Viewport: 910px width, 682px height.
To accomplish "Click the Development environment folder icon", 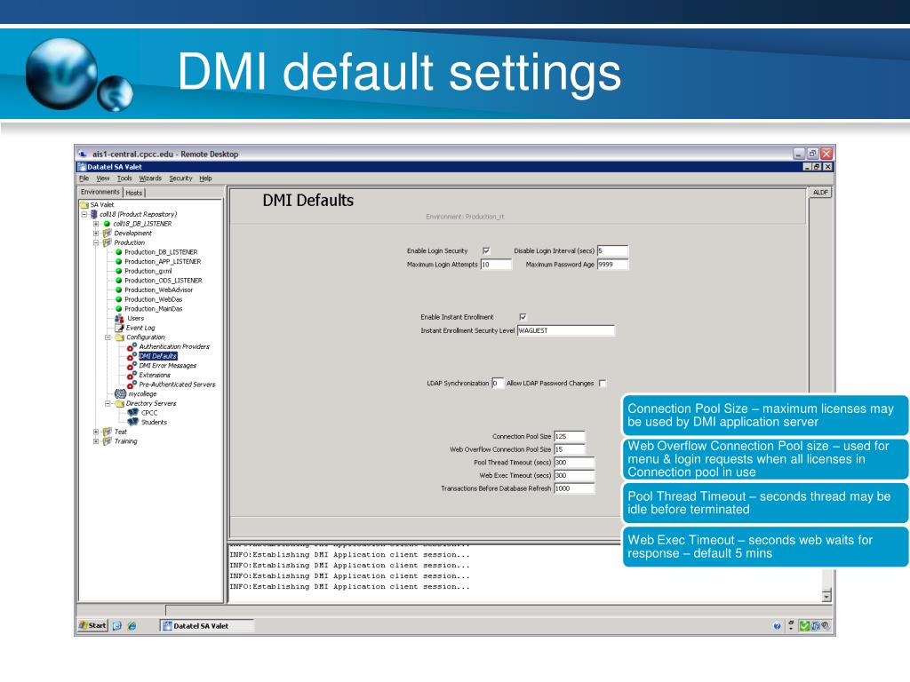I will (108, 234).
